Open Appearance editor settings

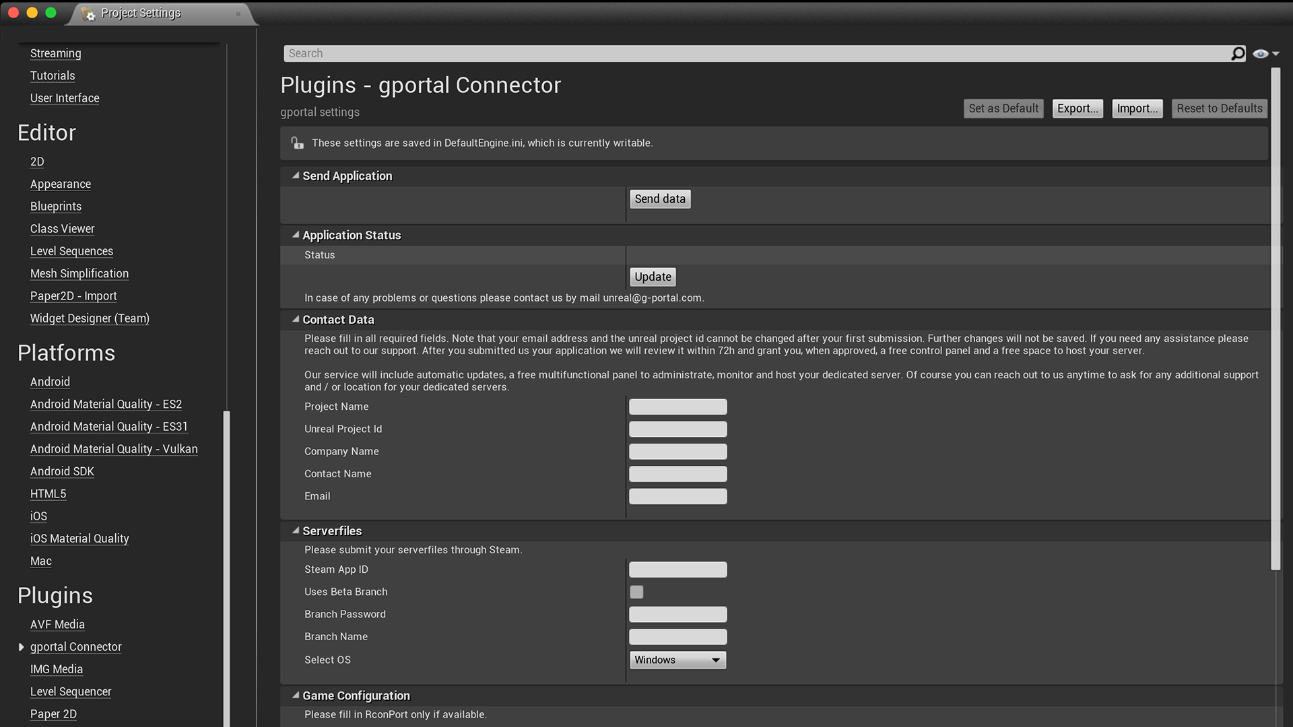[x=61, y=184]
